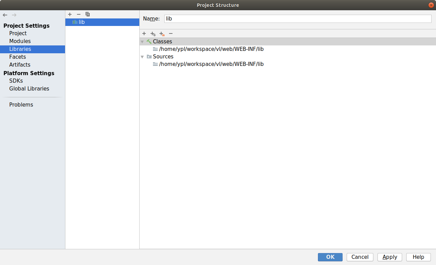The image size is (436, 265).
Task: Open Facets settings page
Action: tap(17, 57)
